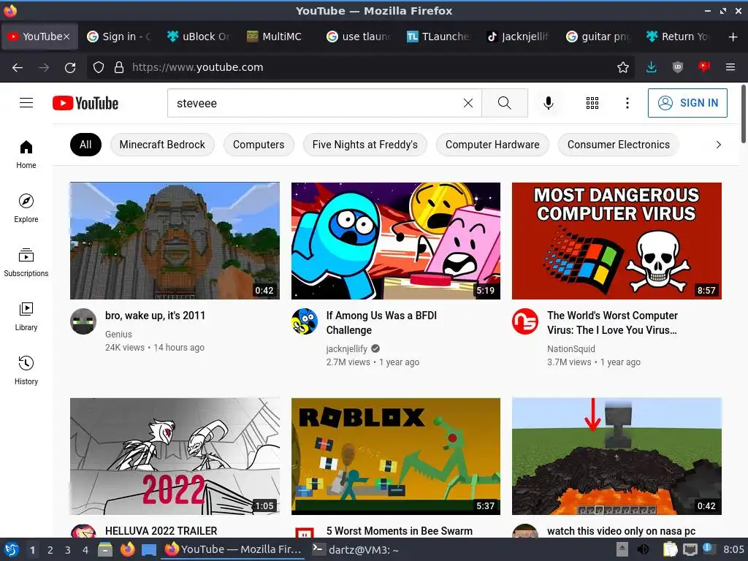
Task: Close the YouTube tab
Action: click(x=66, y=37)
